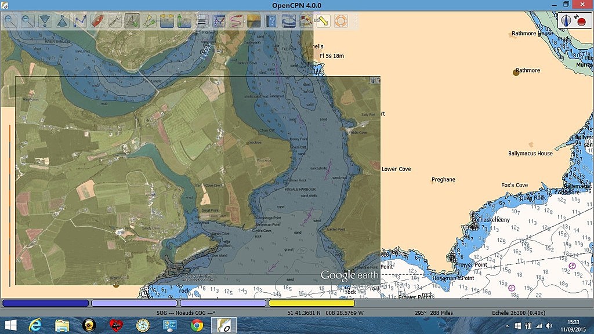This screenshot has width=594, height=334.
Task: Open the Windows Start menu
Action: (10, 325)
